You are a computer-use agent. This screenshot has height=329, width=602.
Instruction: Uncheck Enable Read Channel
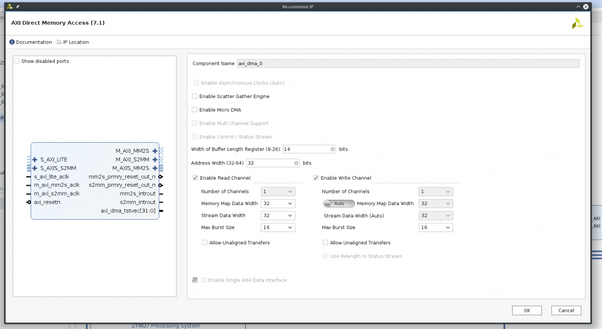point(195,178)
